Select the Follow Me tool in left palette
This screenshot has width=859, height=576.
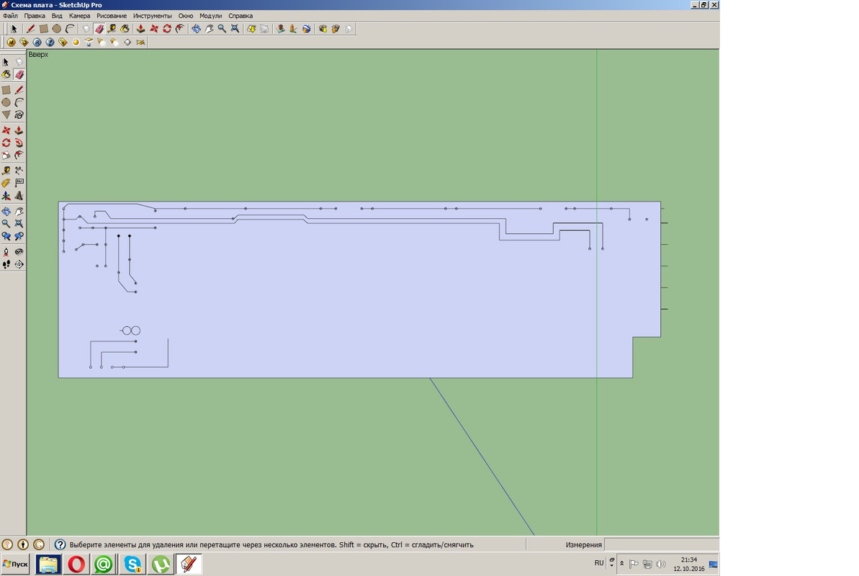[x=19, y=143]
